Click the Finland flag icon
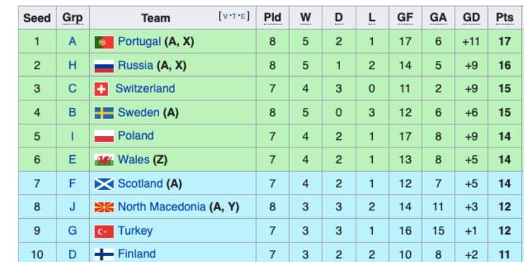 click(x=104, y=254)
